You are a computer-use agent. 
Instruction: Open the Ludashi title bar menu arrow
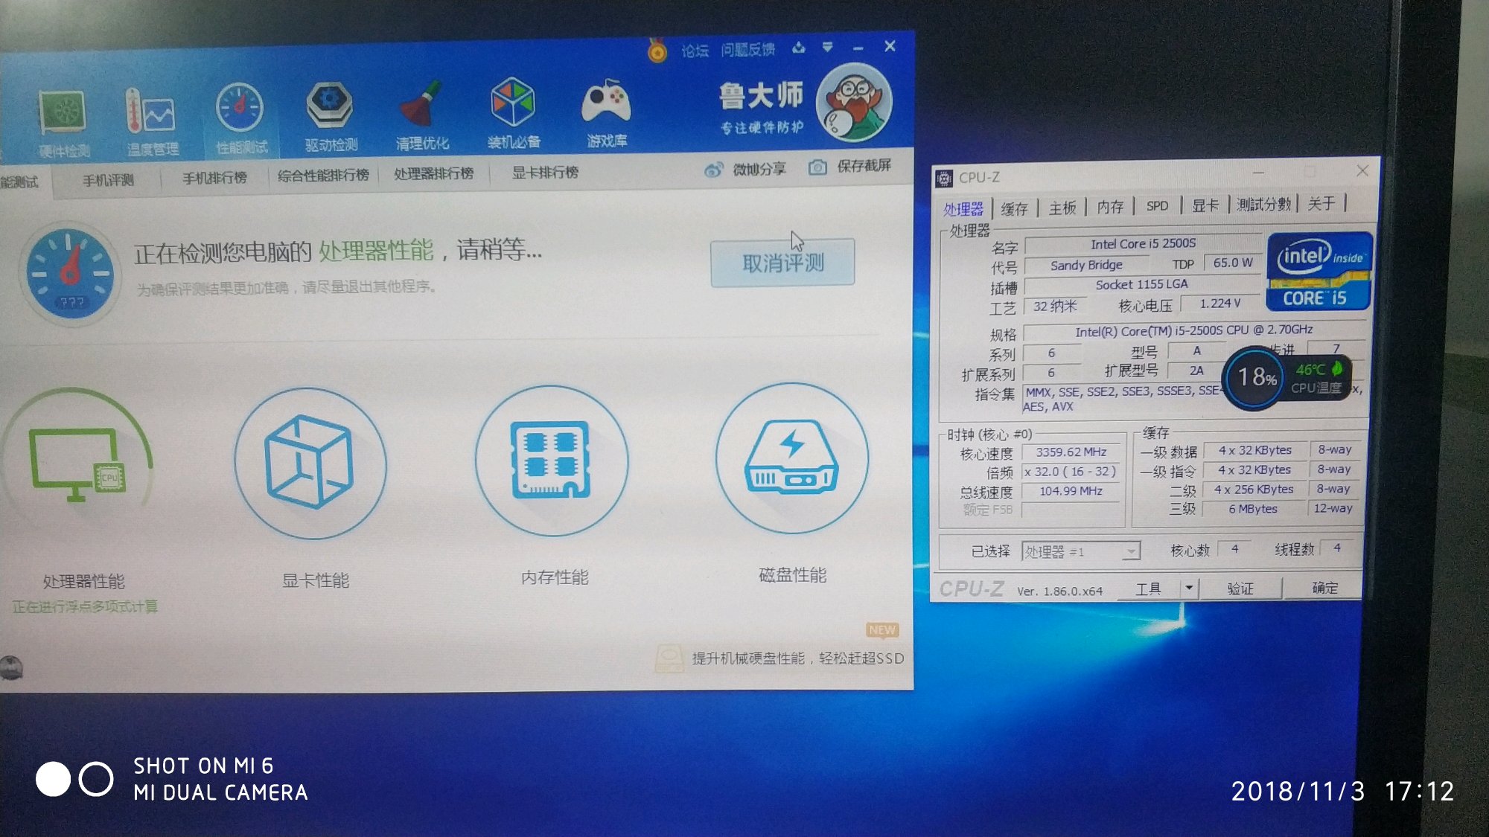827,48
